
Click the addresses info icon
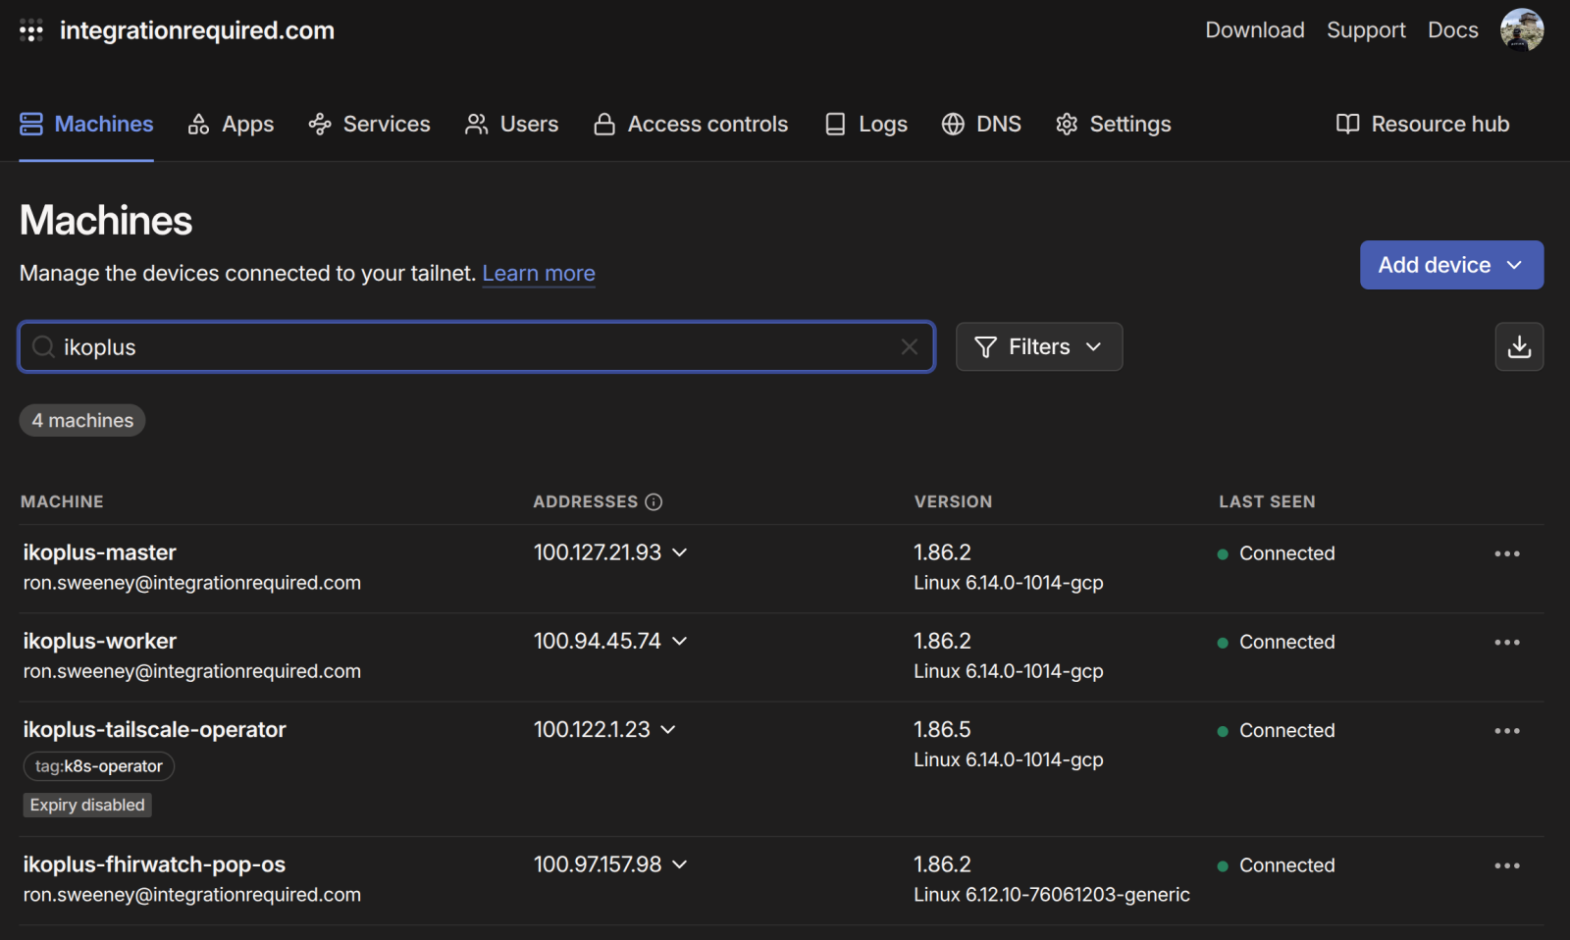(654, 501)
